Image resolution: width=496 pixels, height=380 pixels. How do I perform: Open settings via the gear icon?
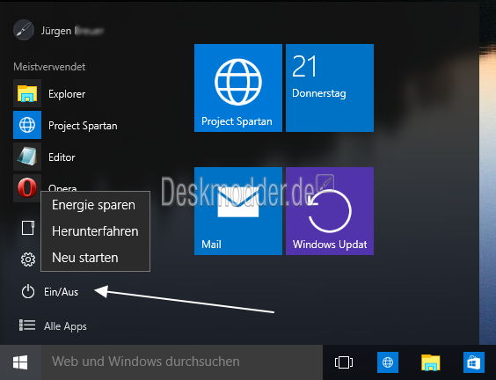(x=28, y=259)
